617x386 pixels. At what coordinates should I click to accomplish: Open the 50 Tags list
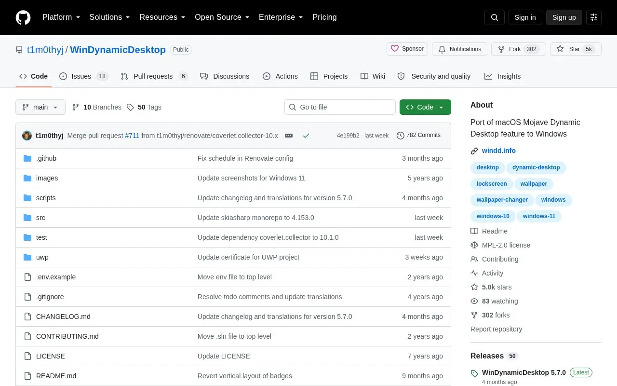144,107
